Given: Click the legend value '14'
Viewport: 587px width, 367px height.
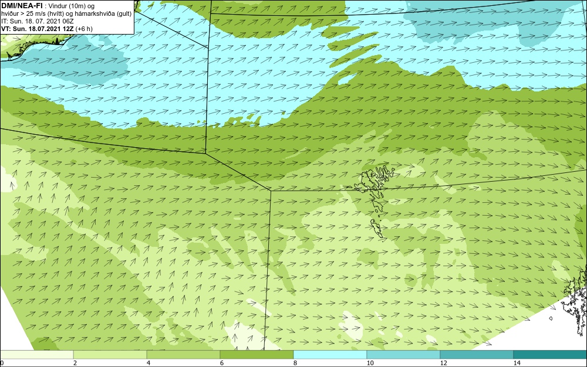Looking at the screenshot, I should pyautogui.click(x=517, y=363).
